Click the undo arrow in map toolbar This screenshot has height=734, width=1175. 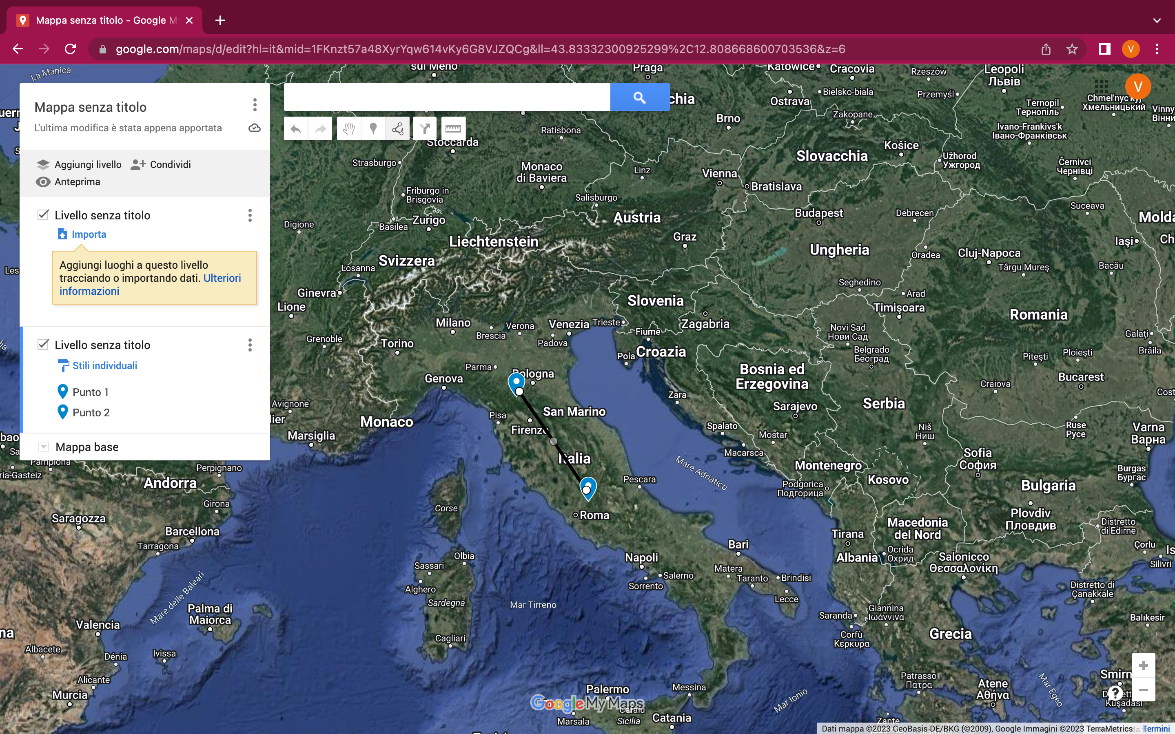296,128
